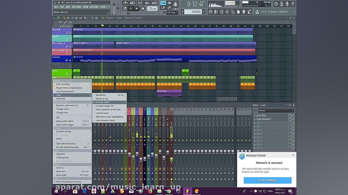The image size is (348, 195).
Task: Click the microphone one-click recording icon
Action: [287, 4]
